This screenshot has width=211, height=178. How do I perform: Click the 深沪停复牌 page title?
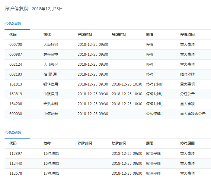[17, 9]
